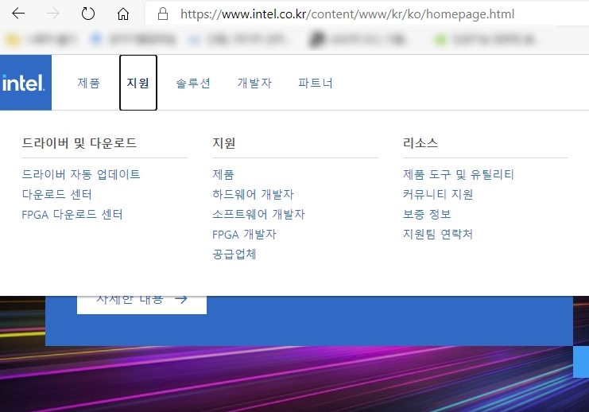Open FPGA 다운로드 센터 link
Viewport: 589px width, 412px height.
click(72, 214)
